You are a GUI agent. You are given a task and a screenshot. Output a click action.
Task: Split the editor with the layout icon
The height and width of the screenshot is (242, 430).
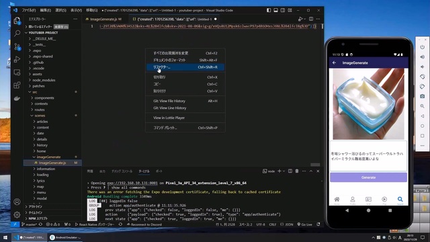pyautogui.click(x=311, y=19)
